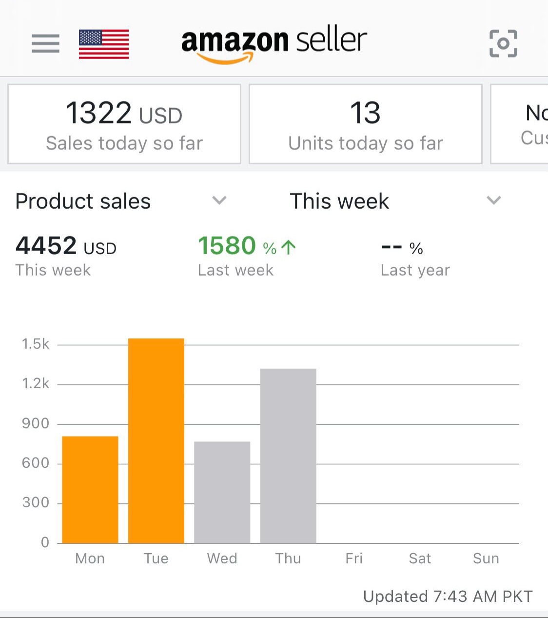Tap the green up arrow indicator

(289, 247)
